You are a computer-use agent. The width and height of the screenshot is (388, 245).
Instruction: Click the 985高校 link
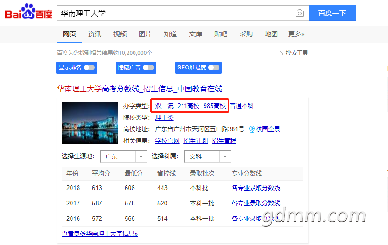[214, 106]
